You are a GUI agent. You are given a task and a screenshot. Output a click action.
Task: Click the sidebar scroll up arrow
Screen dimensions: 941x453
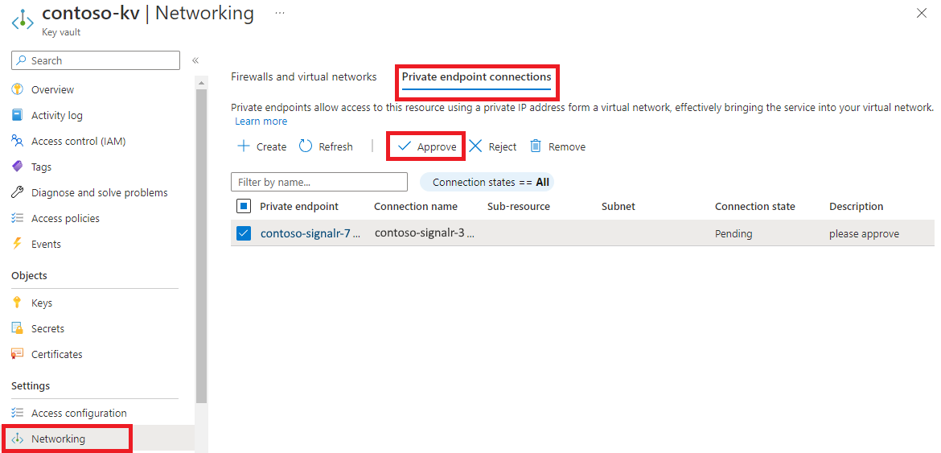201,83
